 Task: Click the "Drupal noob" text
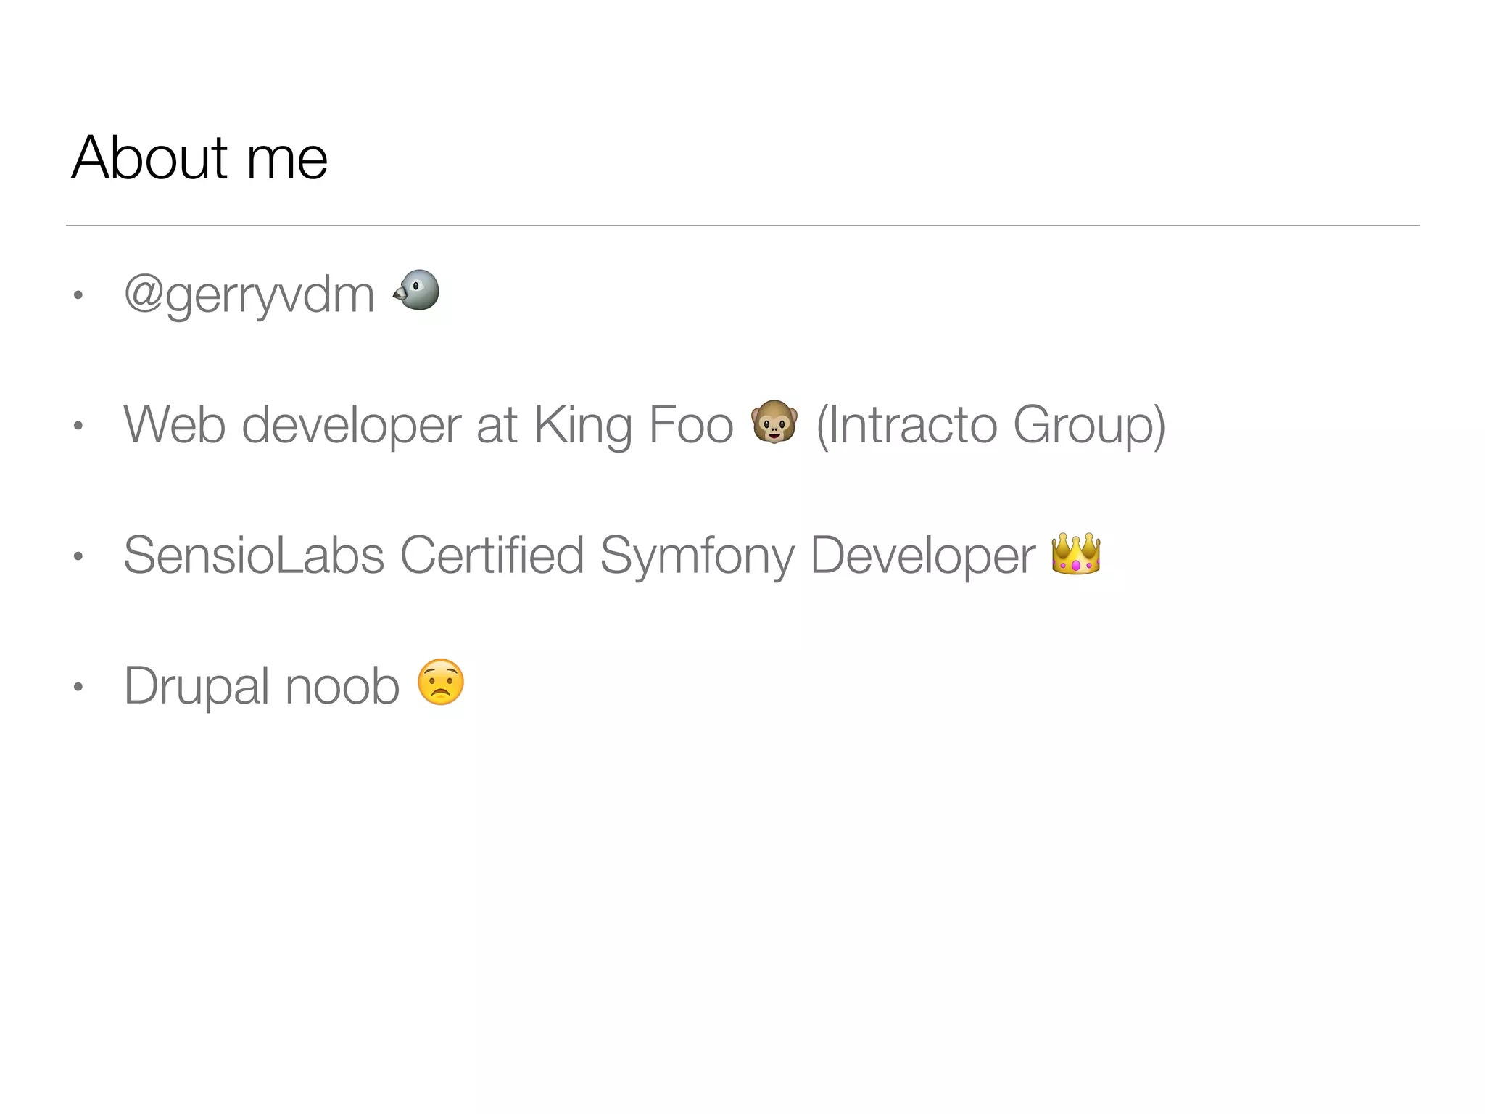(261, 686)
